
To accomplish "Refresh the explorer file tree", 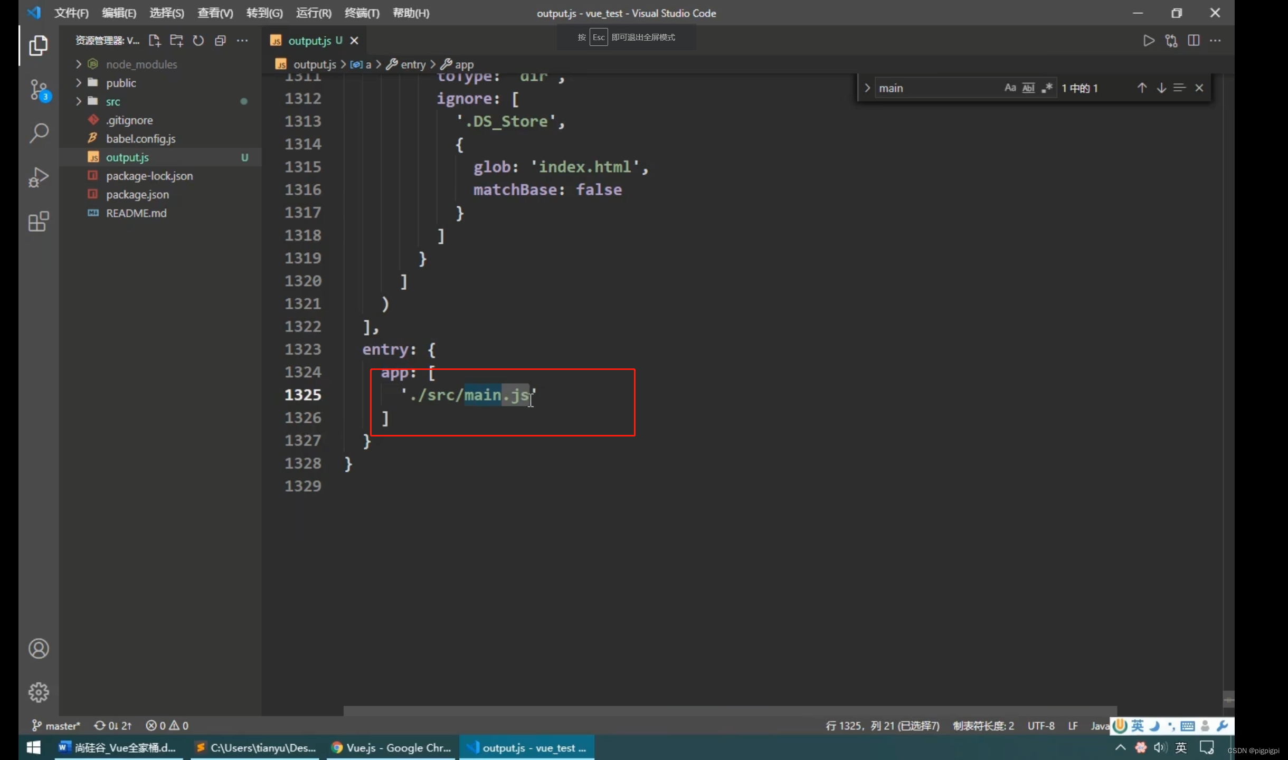I will [198, 41].
